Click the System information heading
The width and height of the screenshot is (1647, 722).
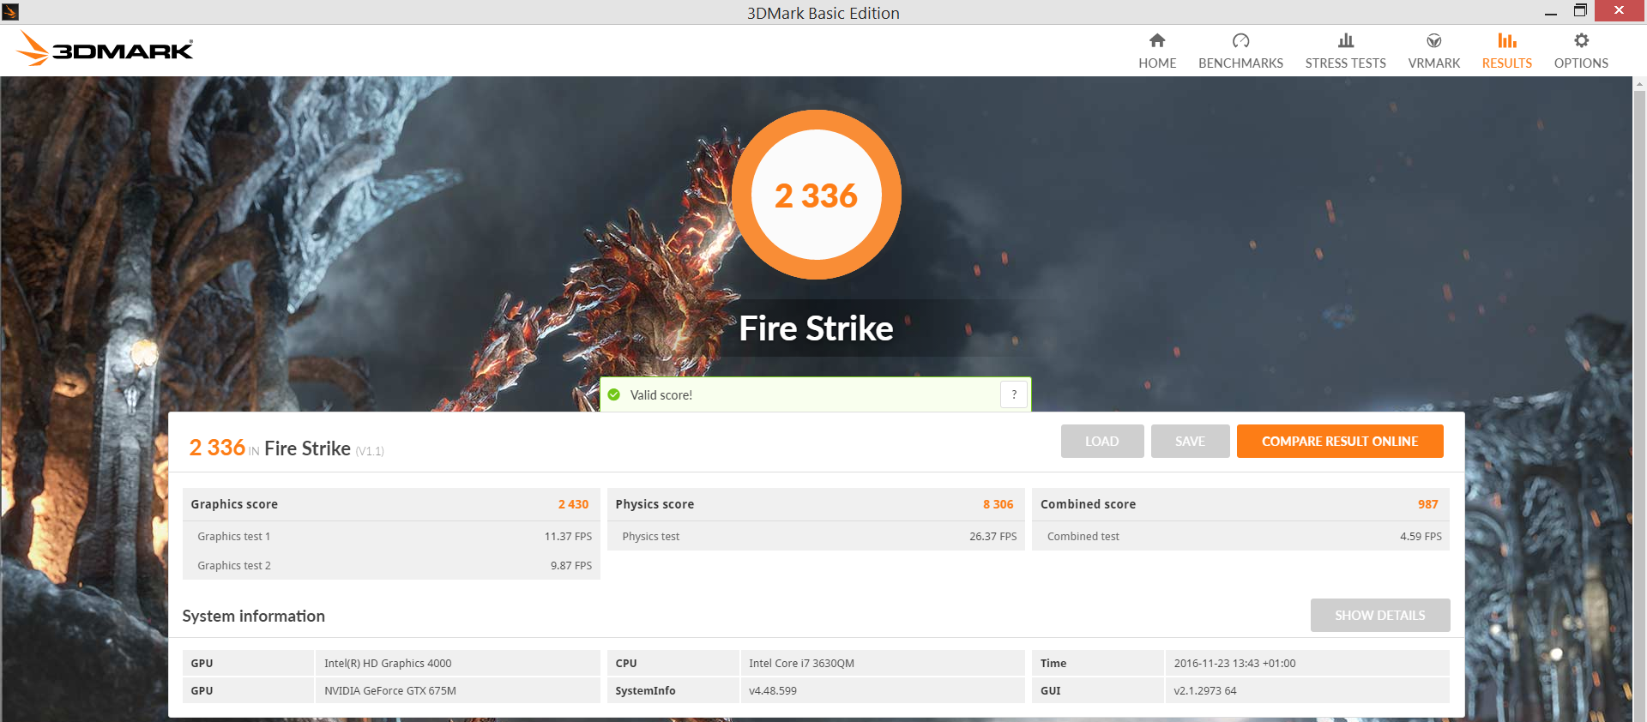coord(254,616)
